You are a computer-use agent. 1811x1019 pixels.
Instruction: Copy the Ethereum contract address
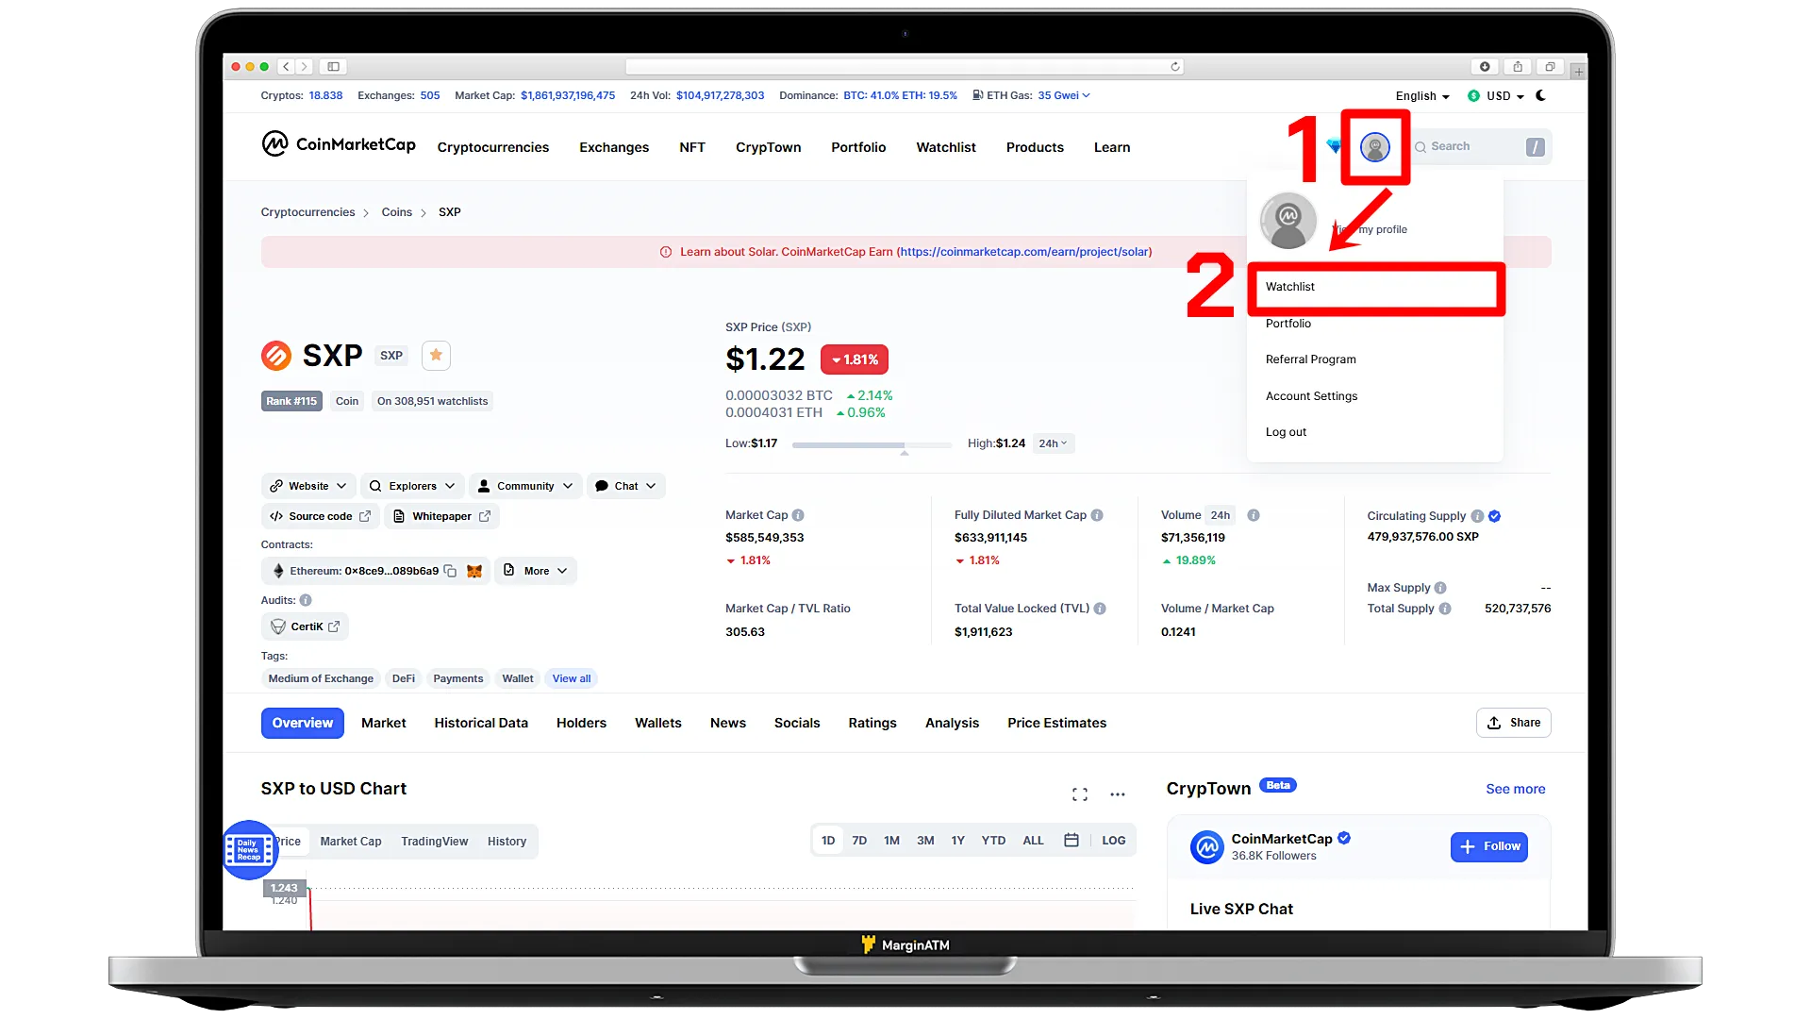(450, 571)
